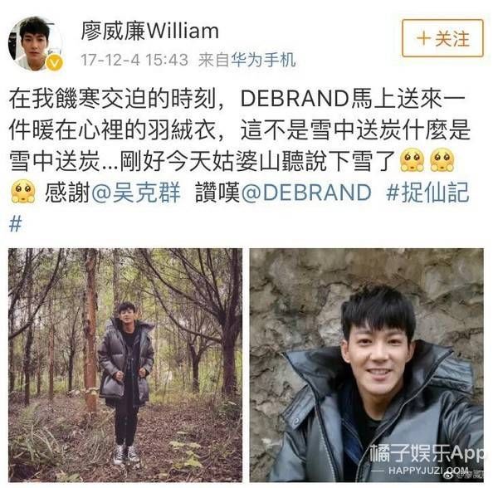
Task: Open the @吴克群 mention
Action: [x=136, y=193]
